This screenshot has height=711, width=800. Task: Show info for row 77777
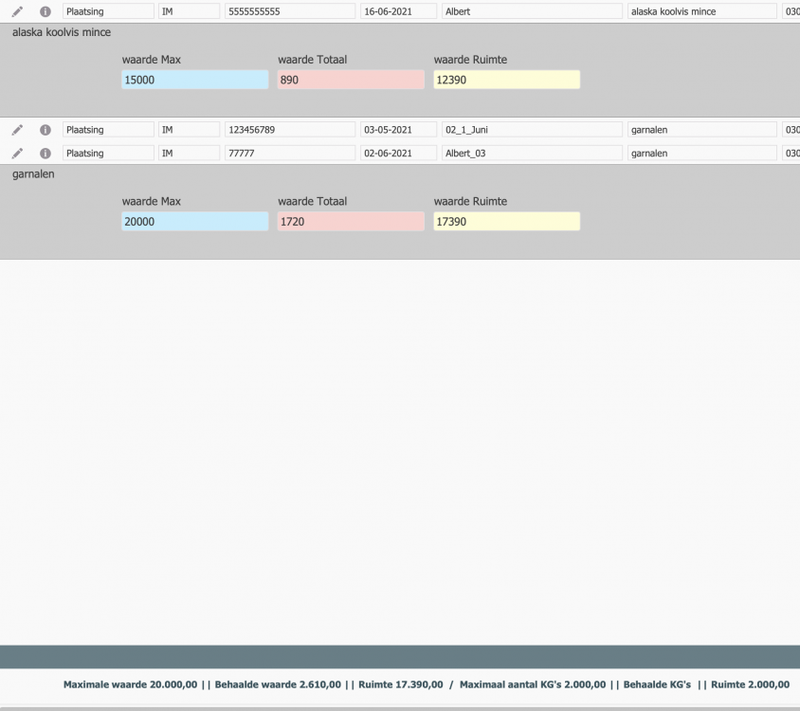point(45,153)
